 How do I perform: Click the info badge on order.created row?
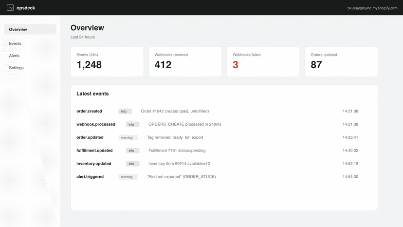[x=125, y=111]
